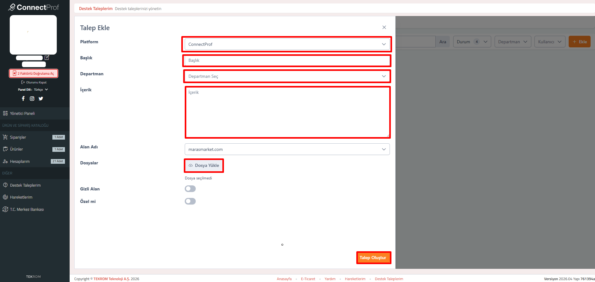
Task: Focus the İçerik text area
Action: (287, 112)
